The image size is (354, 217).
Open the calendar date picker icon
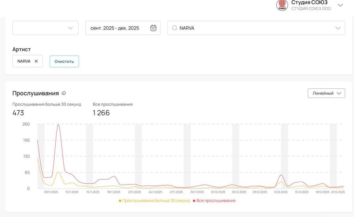tap(153, 28)
